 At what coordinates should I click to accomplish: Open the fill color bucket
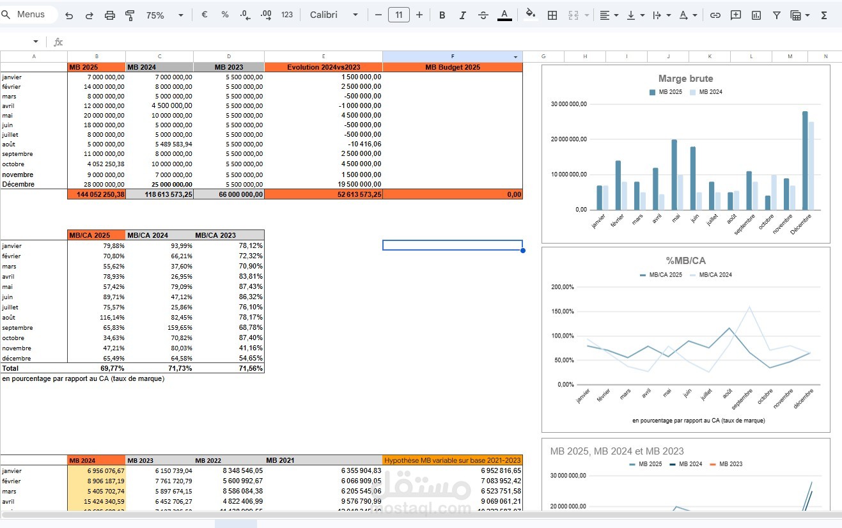coord(530,15)
